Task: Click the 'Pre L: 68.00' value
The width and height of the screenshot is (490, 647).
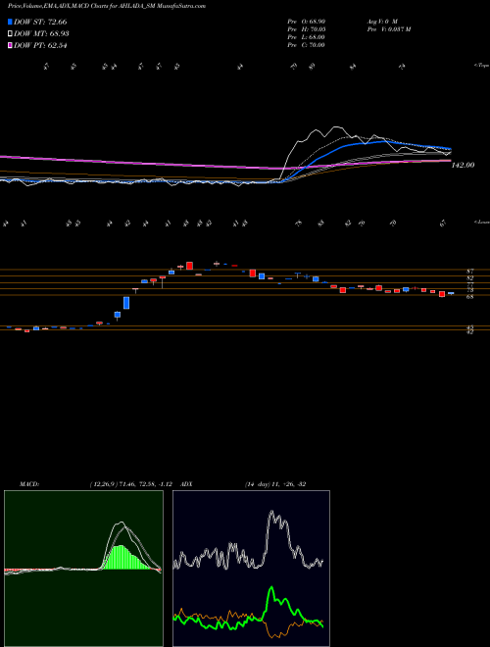Action: tap(306, 37)
